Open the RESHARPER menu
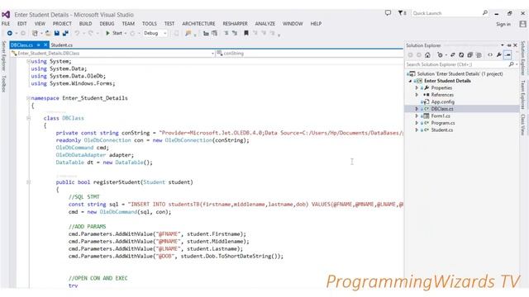 click(235, 24)
